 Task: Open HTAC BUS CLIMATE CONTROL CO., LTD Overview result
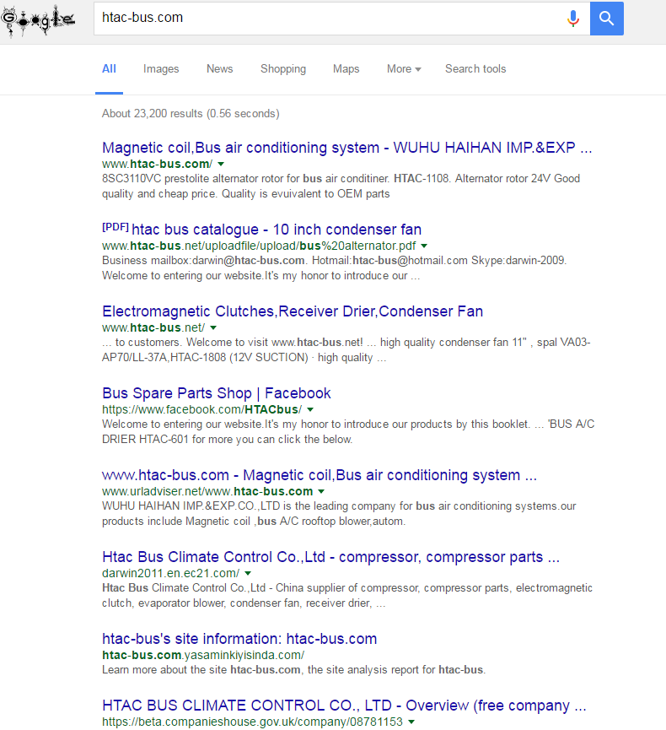pos(344,706)
